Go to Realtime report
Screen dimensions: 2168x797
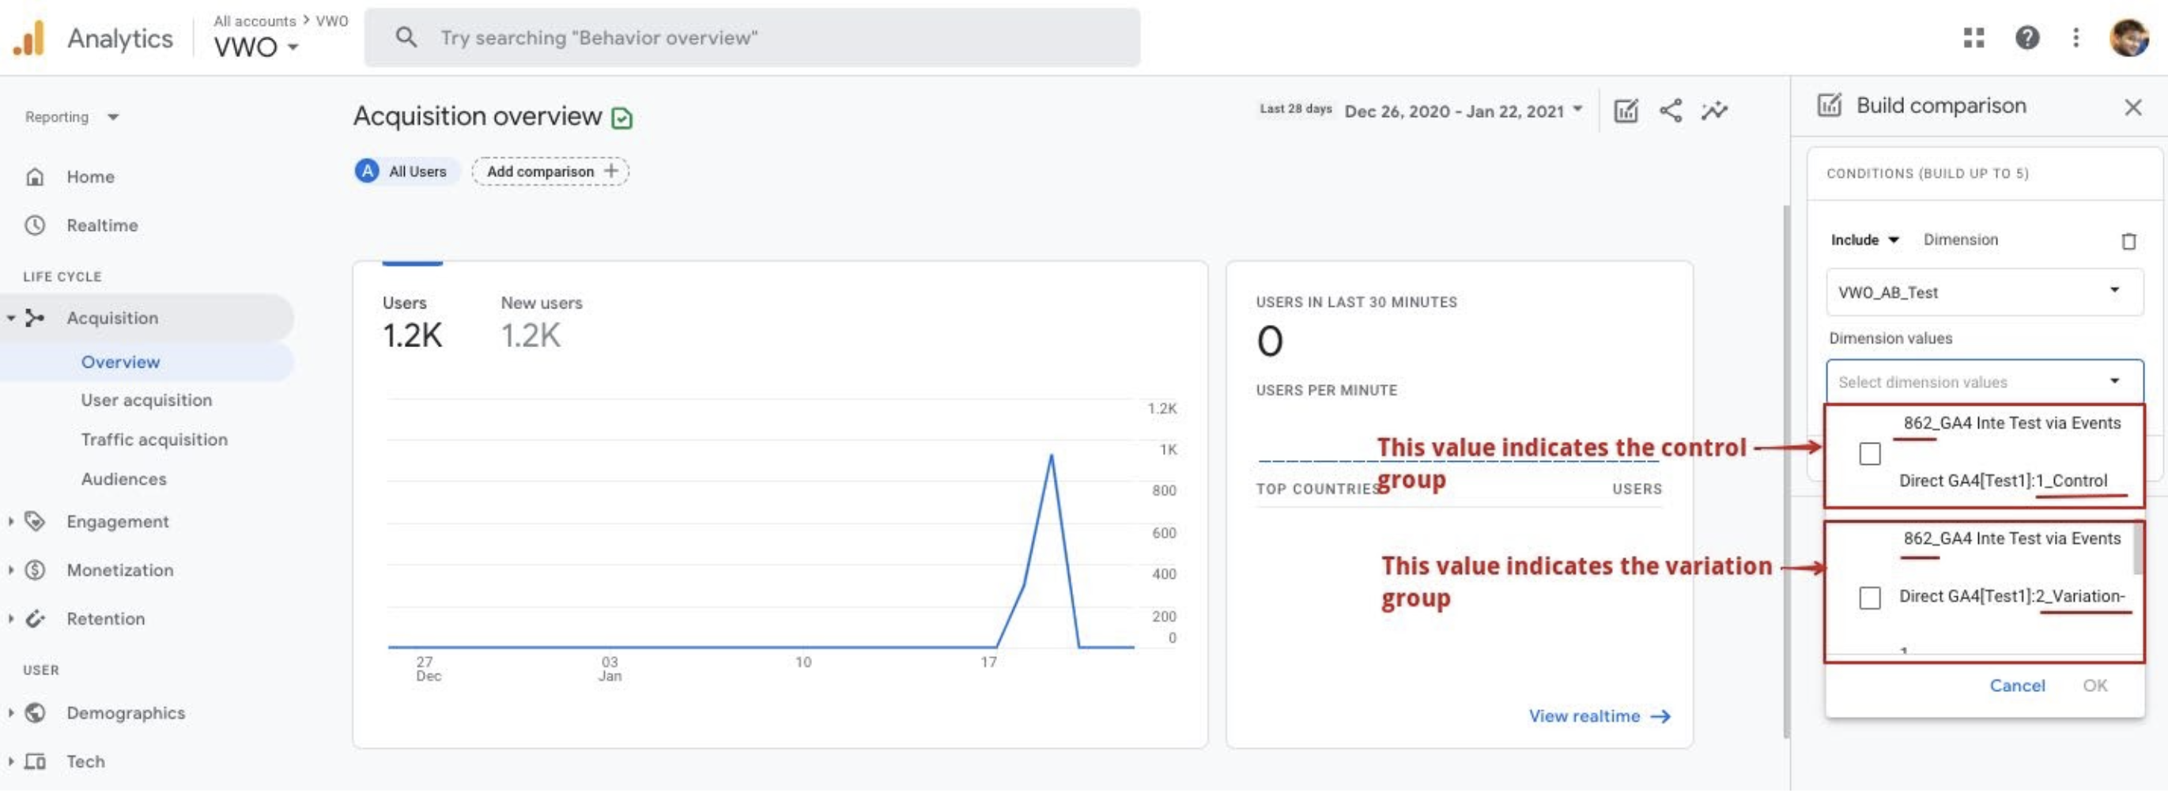(x=102, y=225)
